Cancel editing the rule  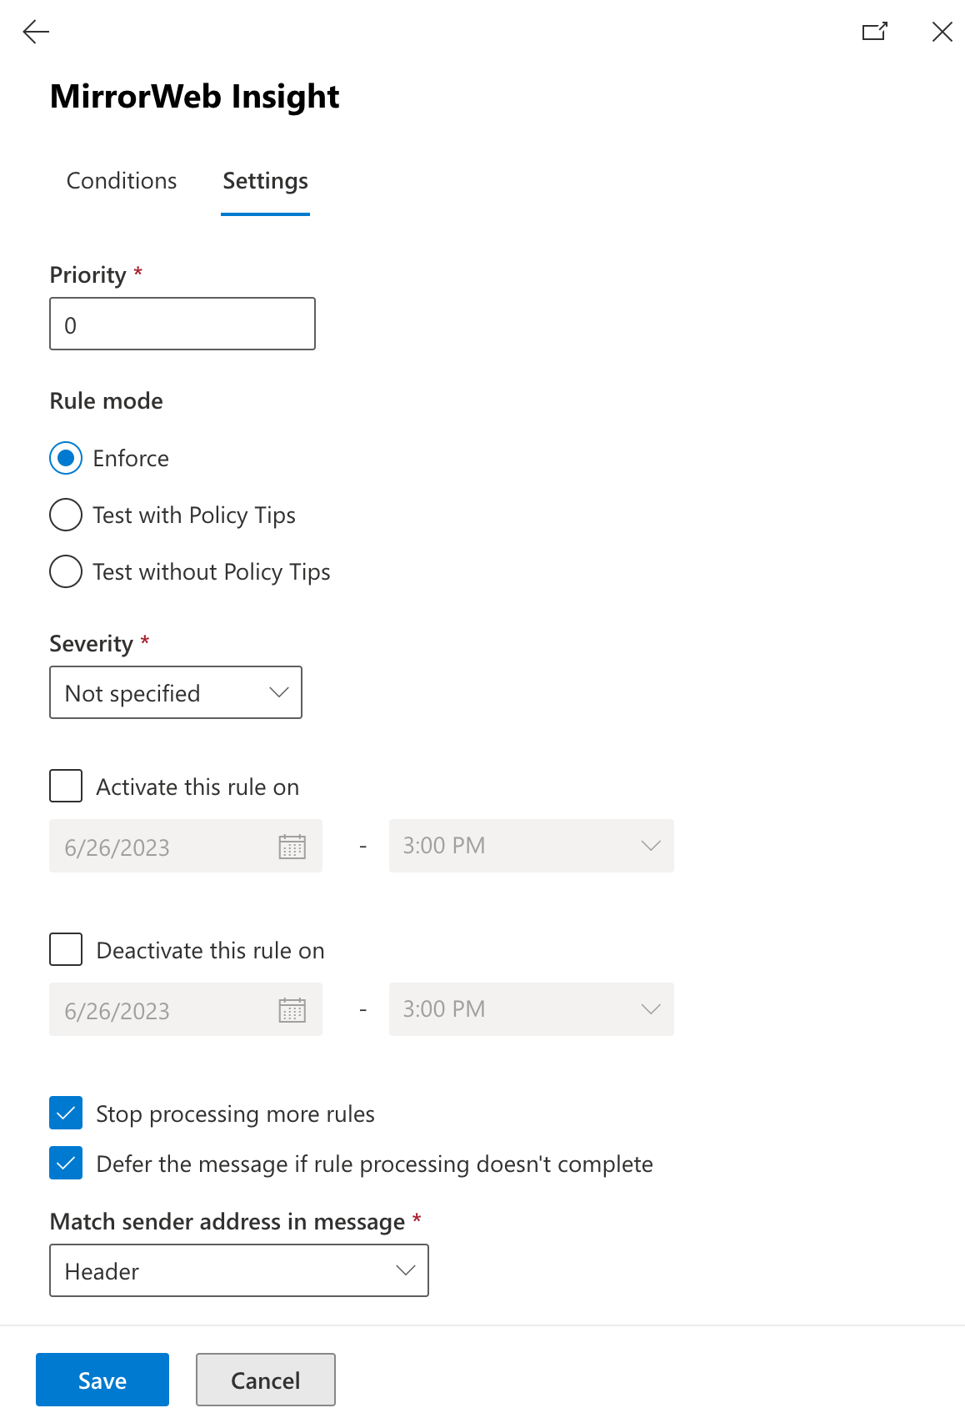tap(264, 1380)
